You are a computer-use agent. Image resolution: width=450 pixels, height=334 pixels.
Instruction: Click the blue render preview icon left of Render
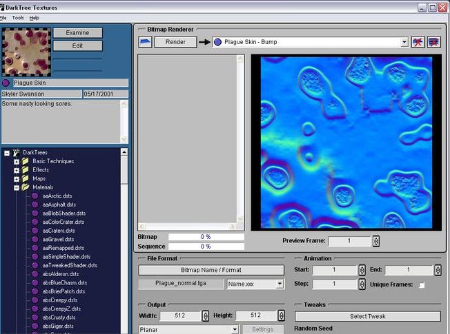(x=145, y=42)
